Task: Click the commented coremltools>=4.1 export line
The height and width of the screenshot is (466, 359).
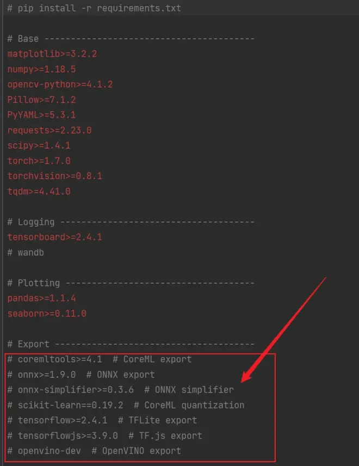Action: (x=100, y=359)
